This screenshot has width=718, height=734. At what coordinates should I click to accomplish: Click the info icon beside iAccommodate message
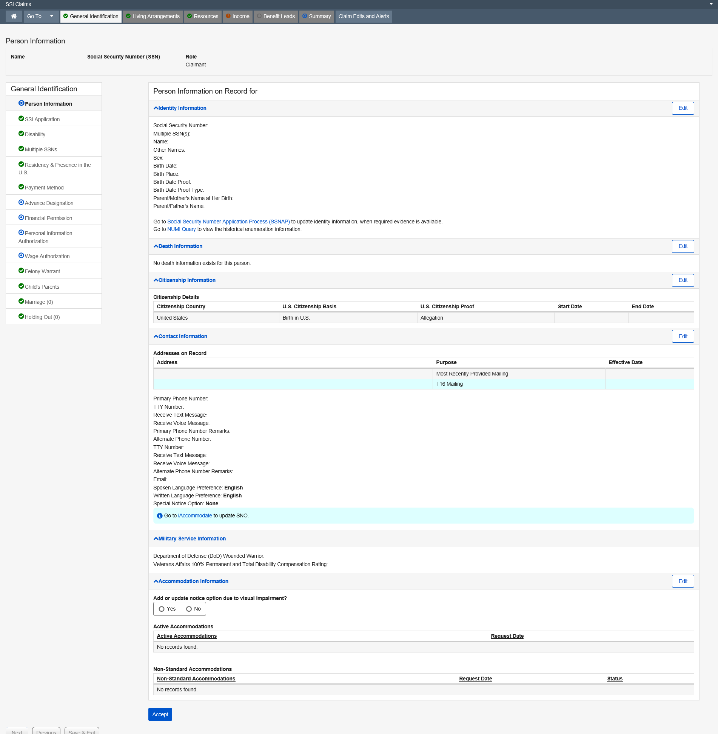point(160,516)
